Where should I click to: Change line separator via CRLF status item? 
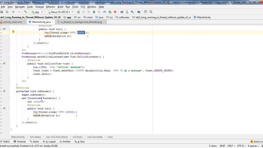pyautogui.click(x=231, y=146)
